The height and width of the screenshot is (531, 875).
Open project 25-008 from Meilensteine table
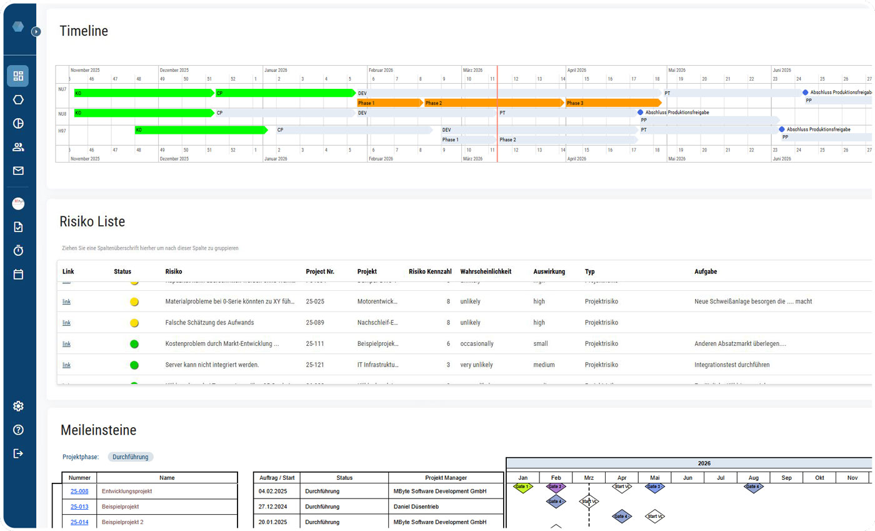pos(79,491)
